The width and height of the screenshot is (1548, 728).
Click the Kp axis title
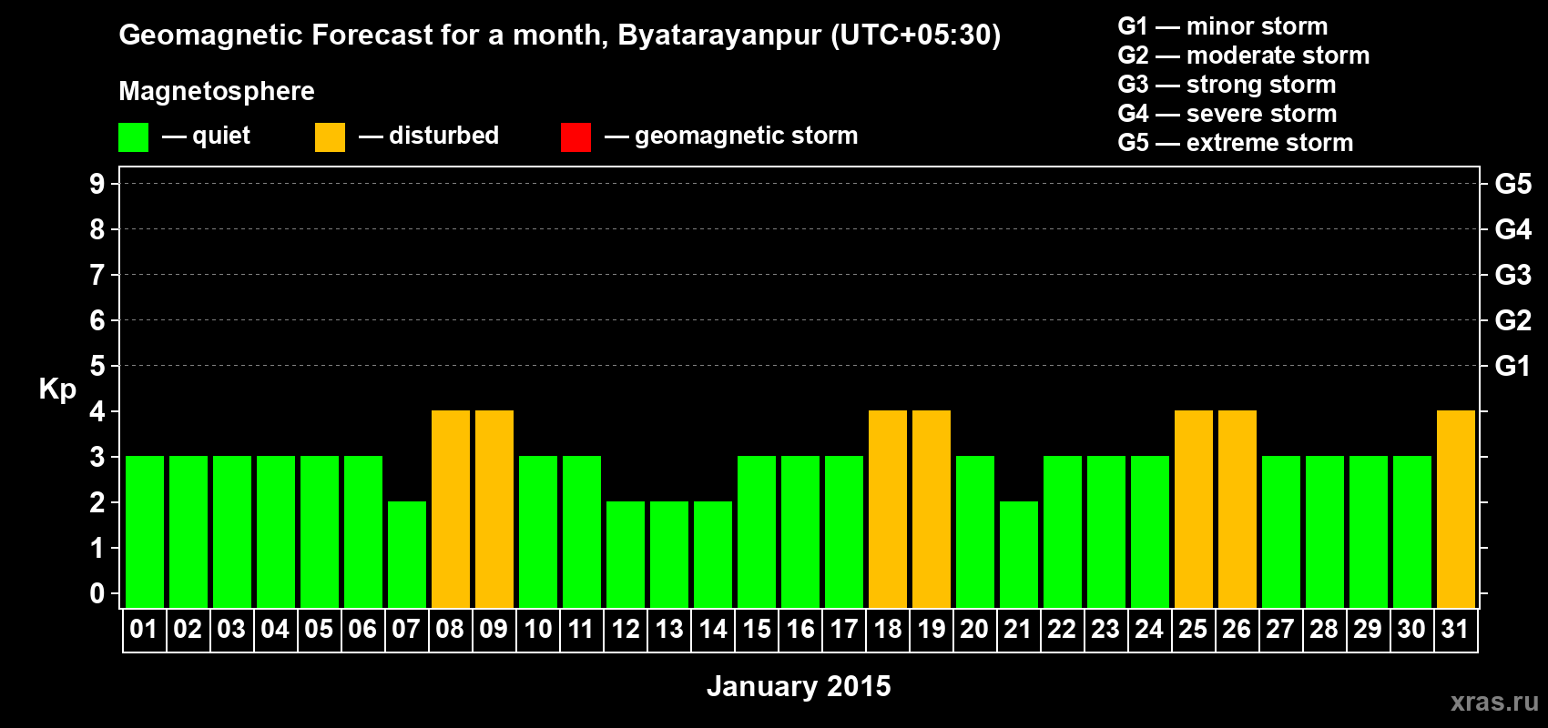(x=57, y=389)
